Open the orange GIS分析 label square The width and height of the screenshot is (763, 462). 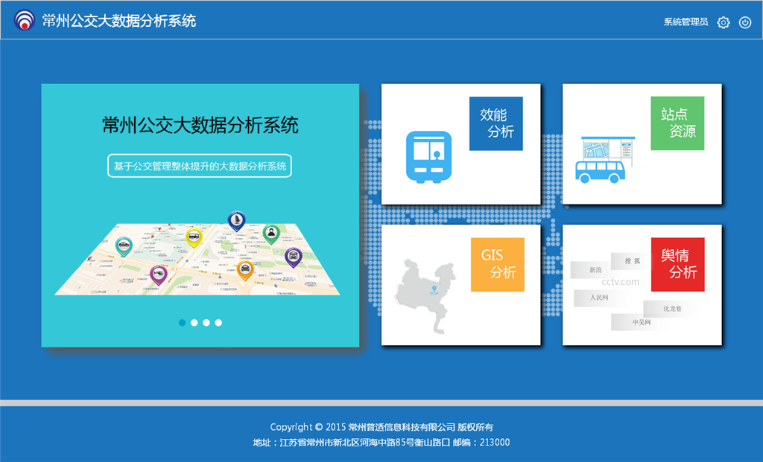click(497, 264)
